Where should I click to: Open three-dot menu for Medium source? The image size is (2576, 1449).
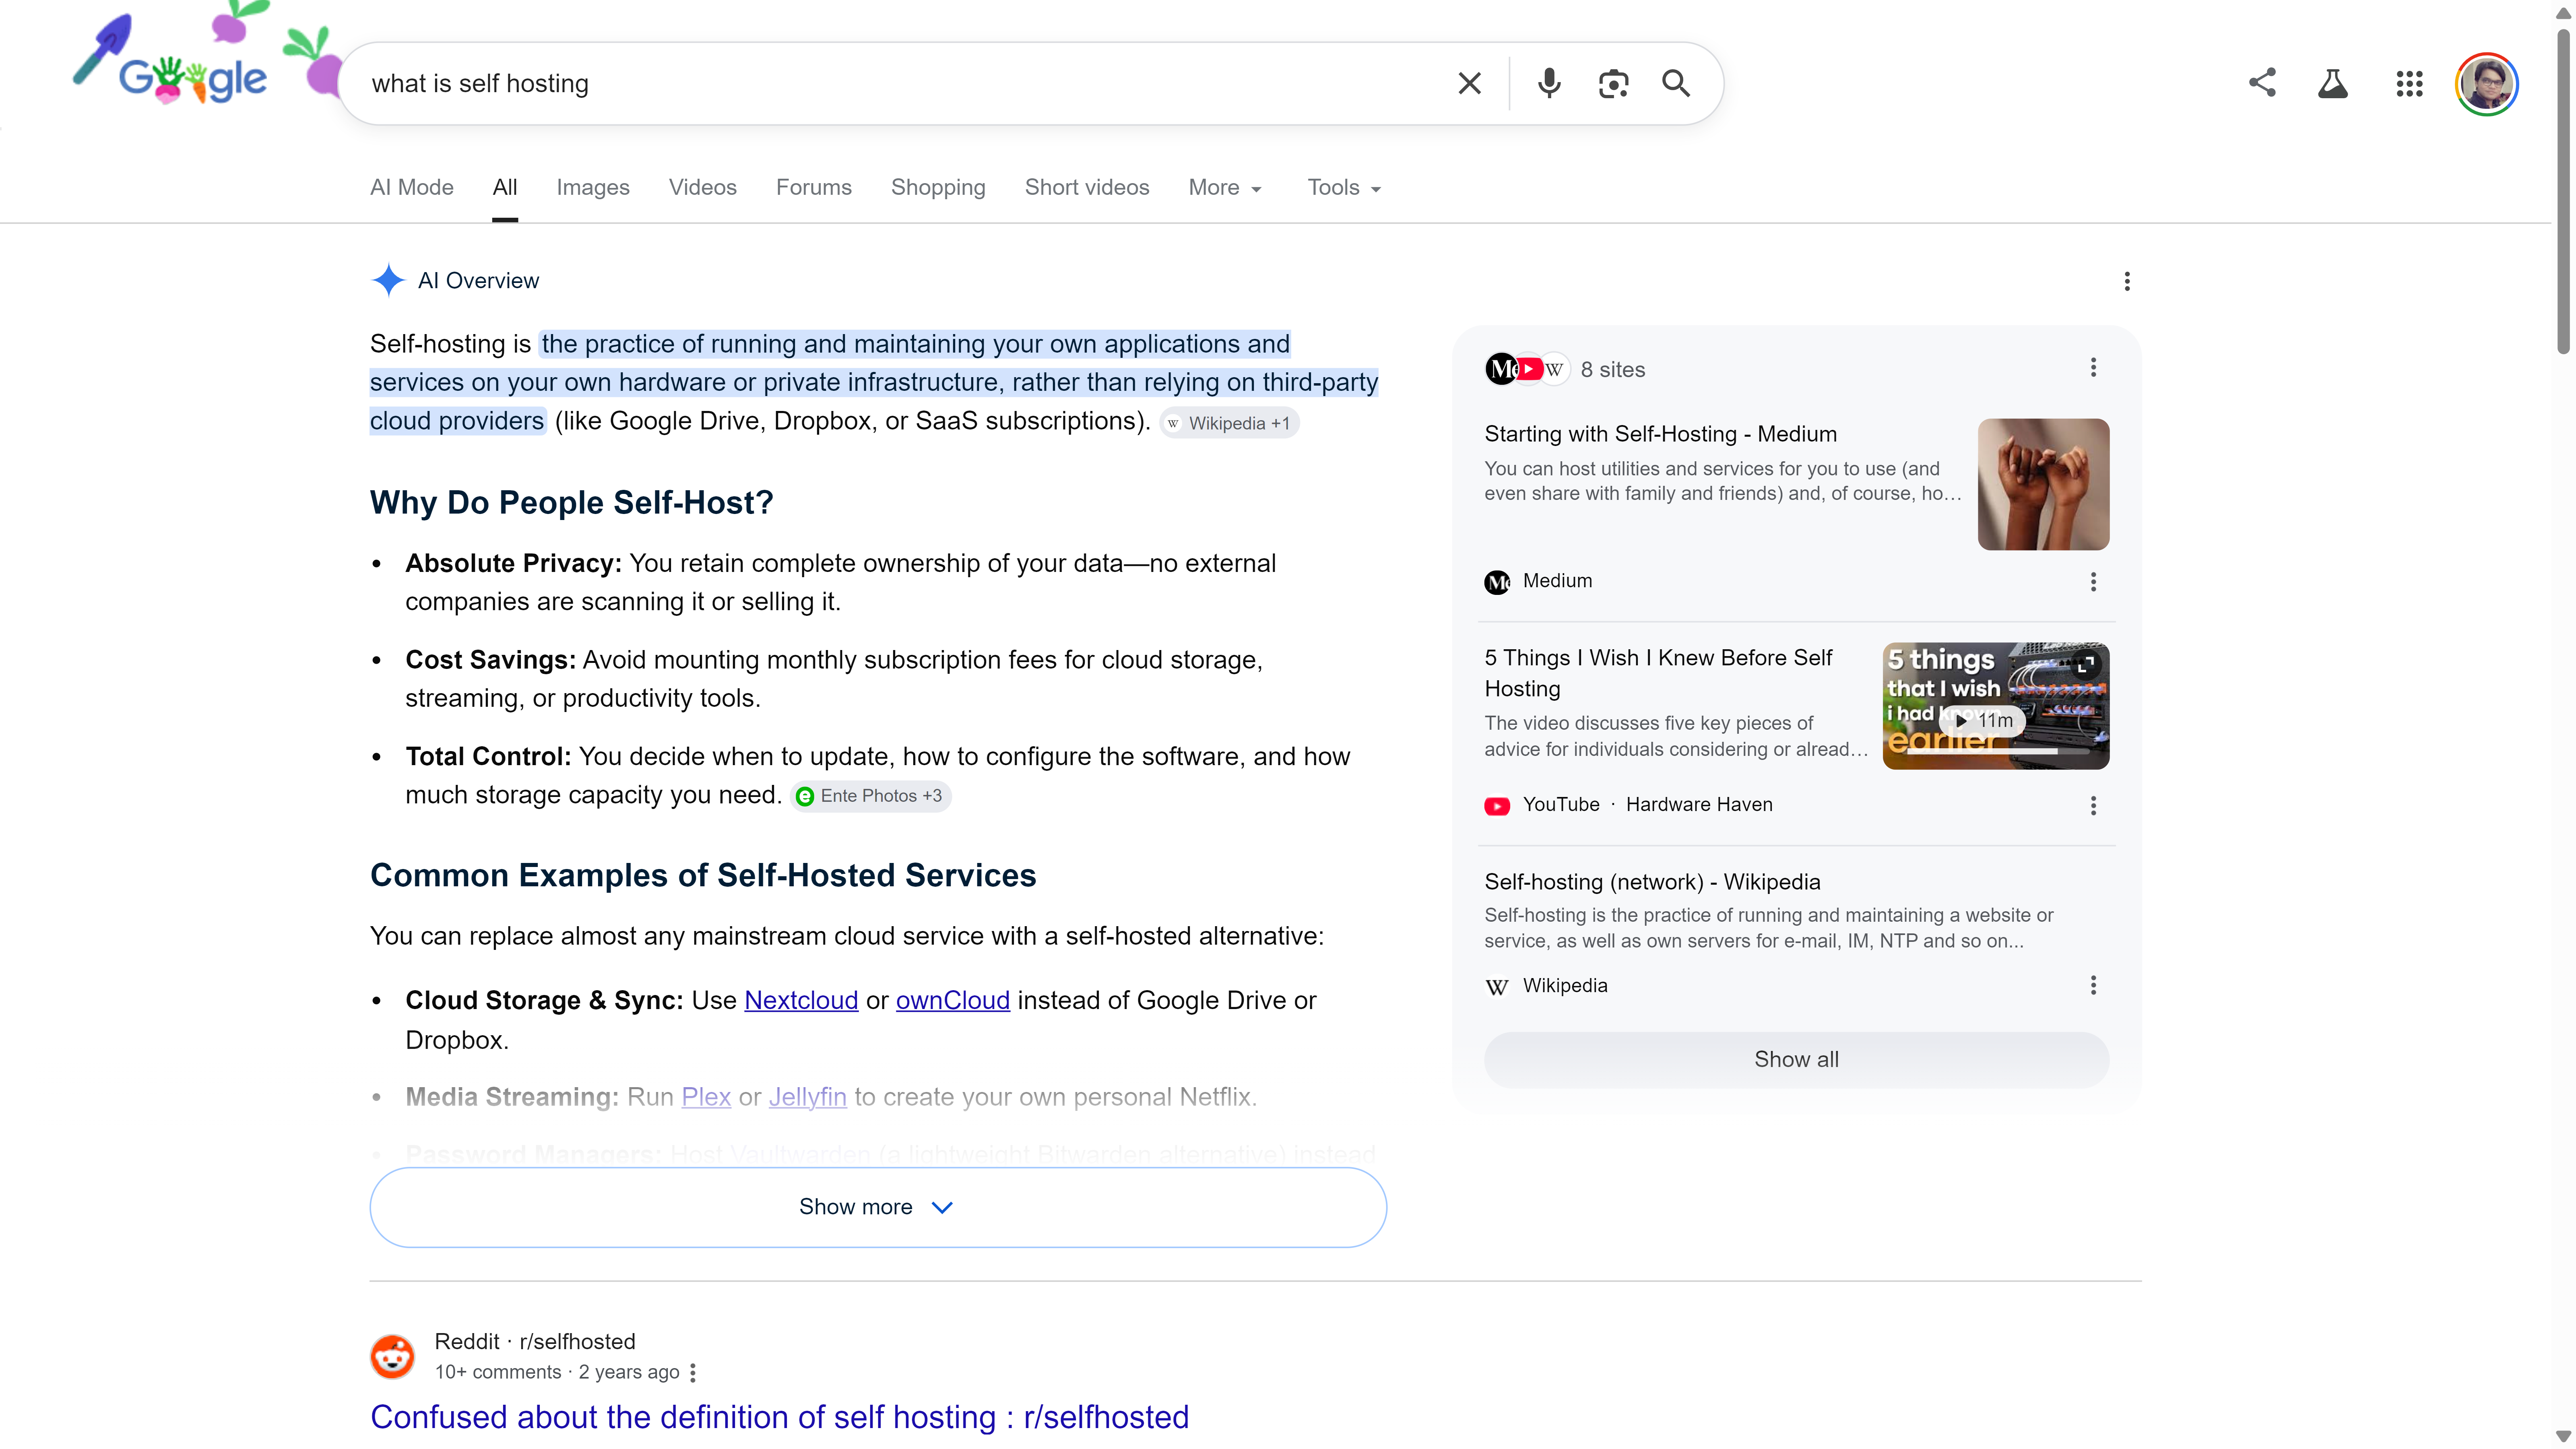(2093, 582)
